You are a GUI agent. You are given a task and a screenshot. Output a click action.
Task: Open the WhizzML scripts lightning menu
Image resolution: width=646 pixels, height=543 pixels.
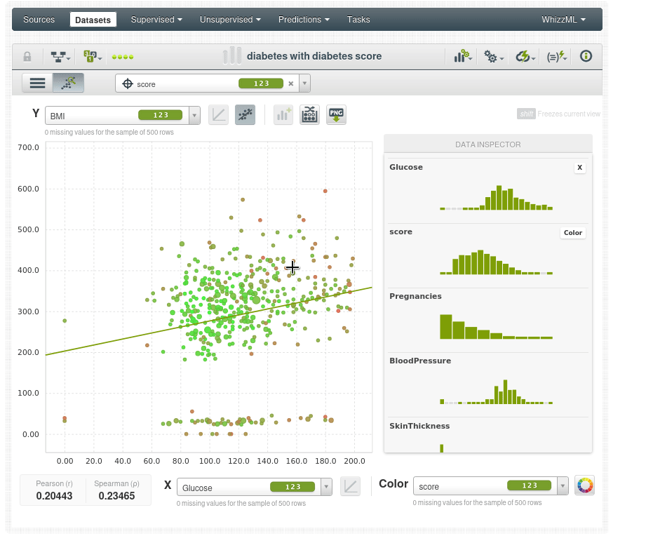click(557, 57)
